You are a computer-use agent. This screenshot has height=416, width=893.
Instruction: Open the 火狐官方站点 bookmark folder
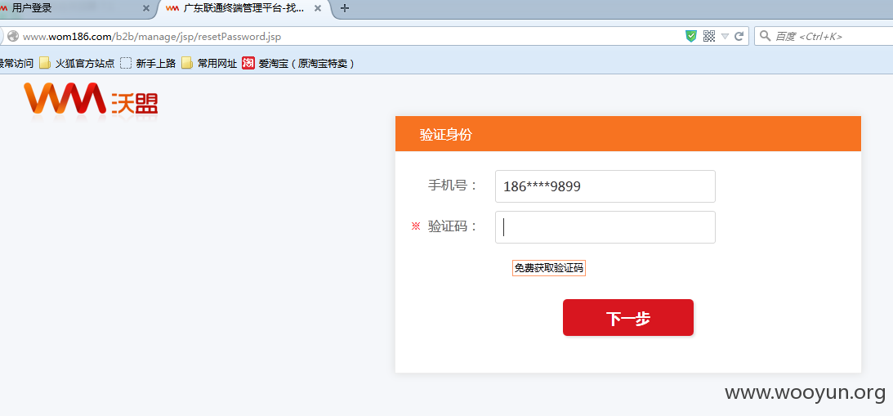[77, 63]
